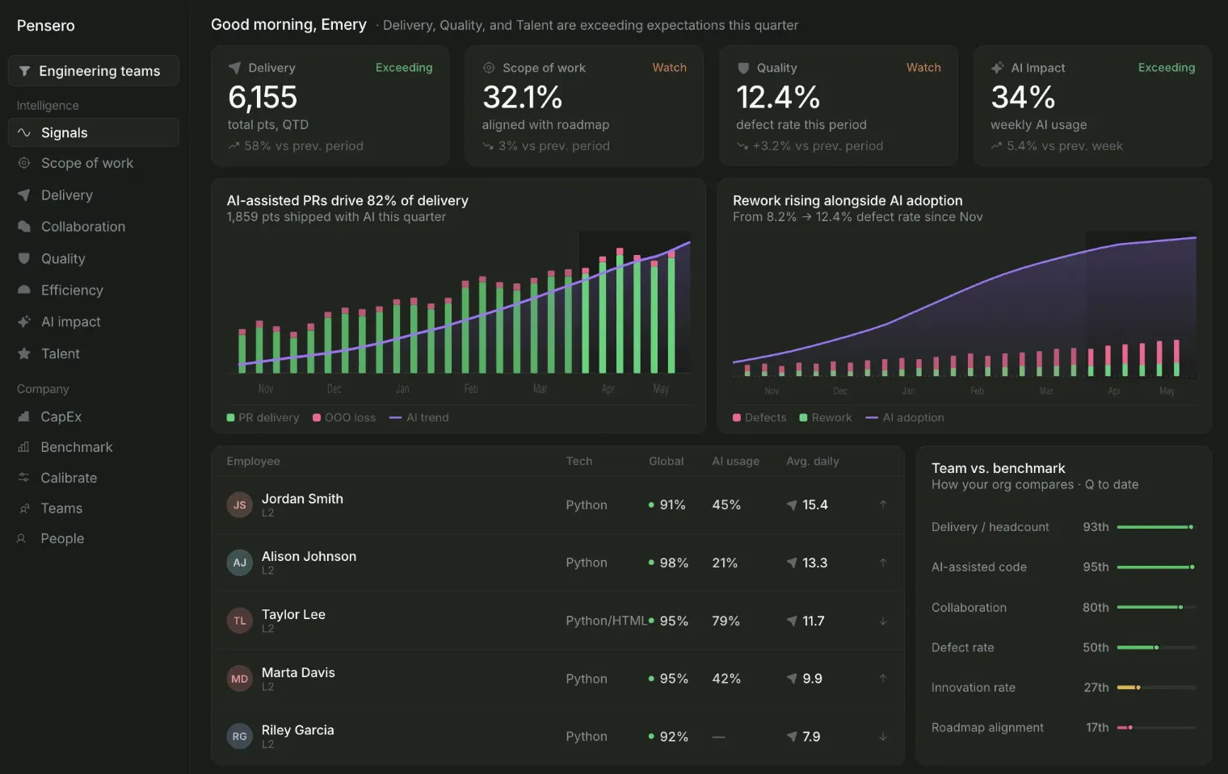1228x774 pixels.
Task: Click the Collaboration chat icon in sidebar
Action: tap(24, 227)
